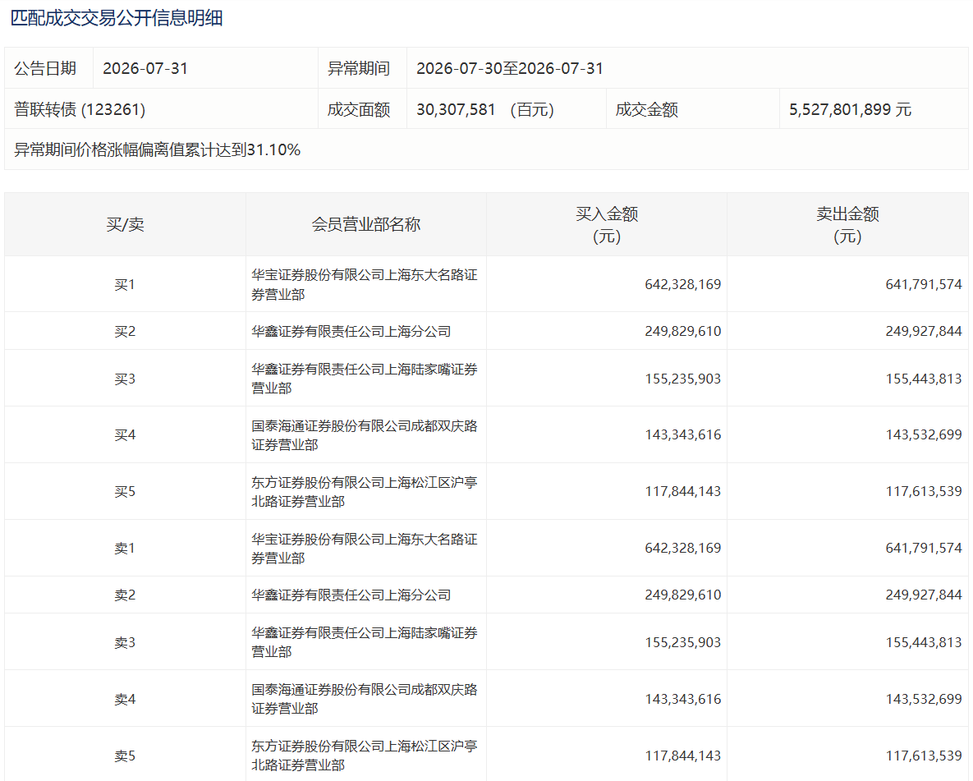Click the value 30,307,581 (百元)
This screenshot has width=973, height=781.
tap(485, 109)
